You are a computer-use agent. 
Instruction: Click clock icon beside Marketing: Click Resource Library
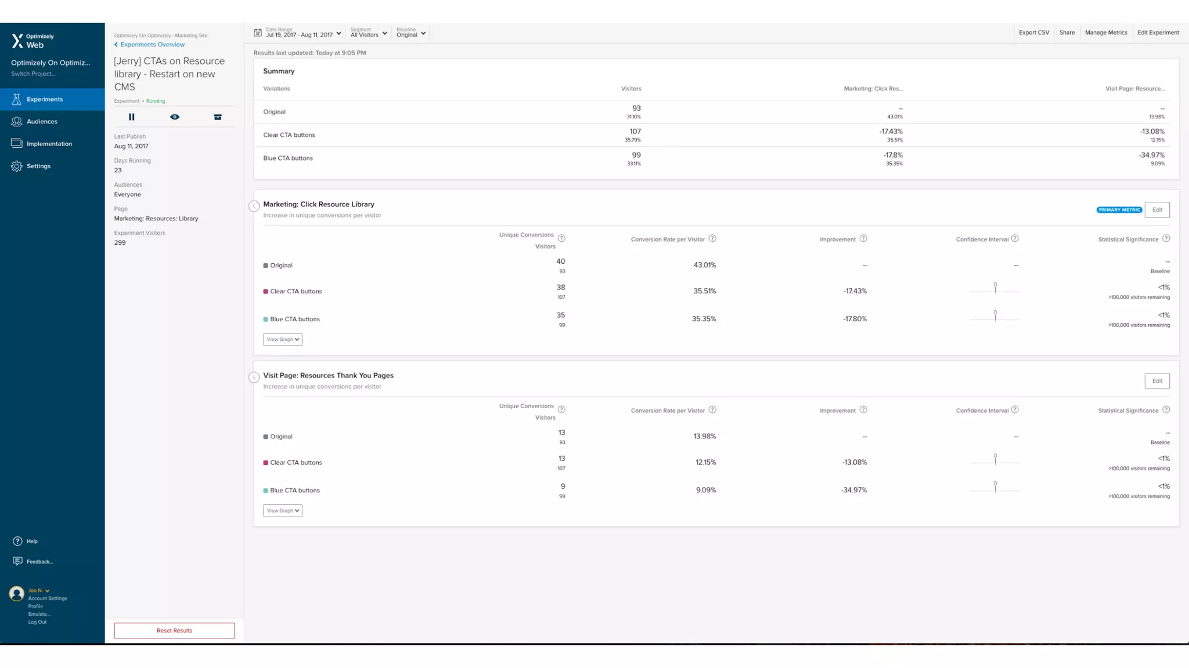[254, 206]
